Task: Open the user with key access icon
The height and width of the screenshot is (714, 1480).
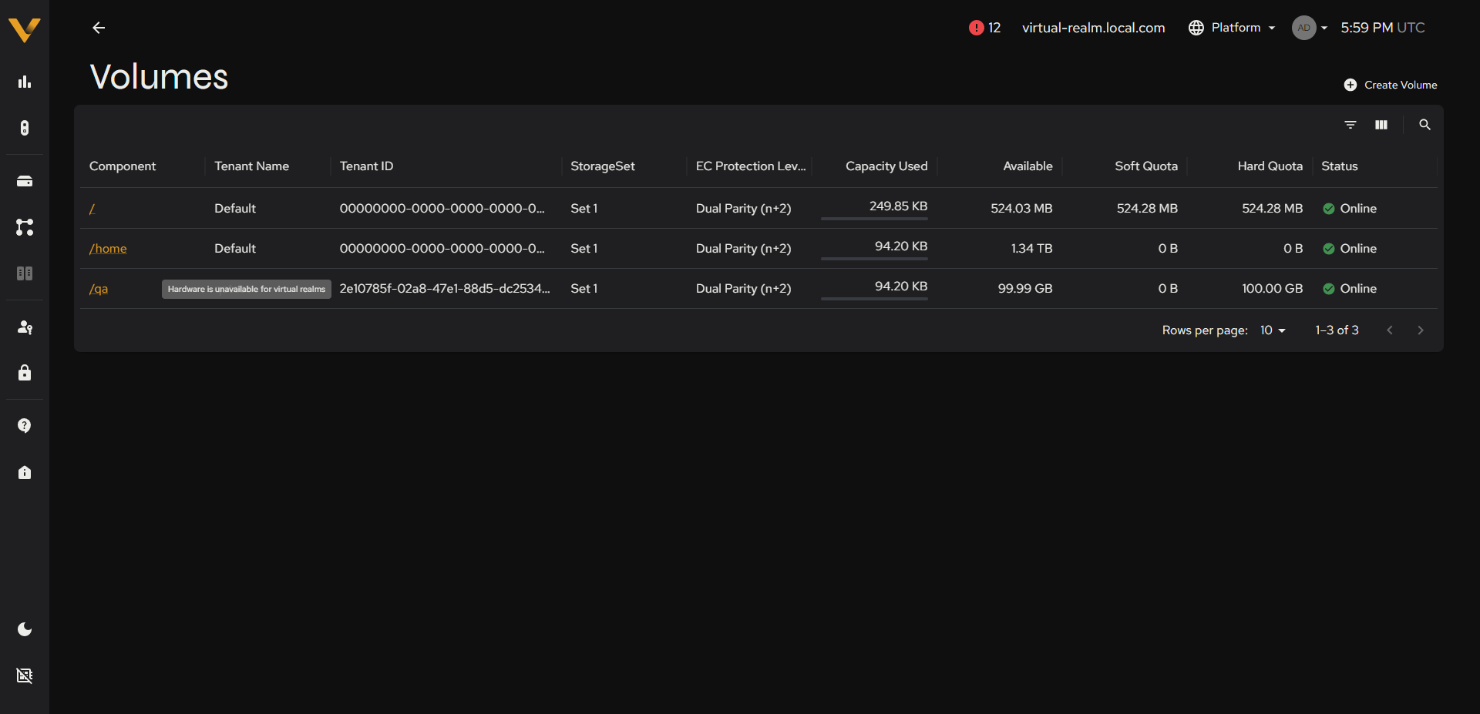Action: pos(25,327)
